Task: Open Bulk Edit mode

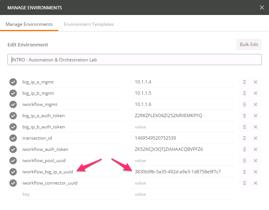Action: tap(249, 45)
